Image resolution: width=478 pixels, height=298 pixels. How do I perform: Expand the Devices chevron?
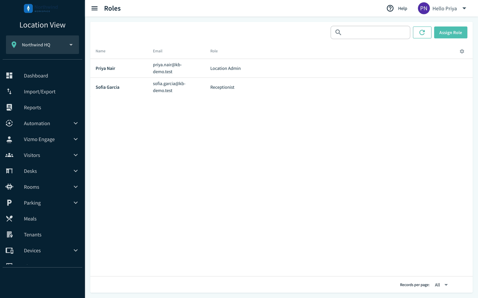coord(76,251)
